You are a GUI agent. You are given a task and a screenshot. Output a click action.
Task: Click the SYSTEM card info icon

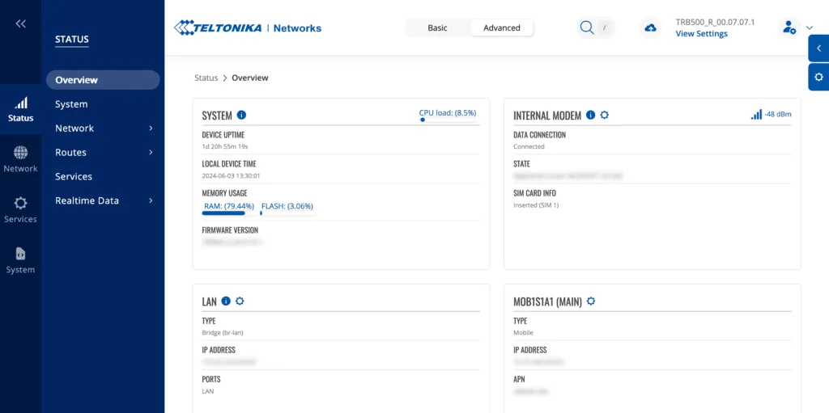click(241, 115)
